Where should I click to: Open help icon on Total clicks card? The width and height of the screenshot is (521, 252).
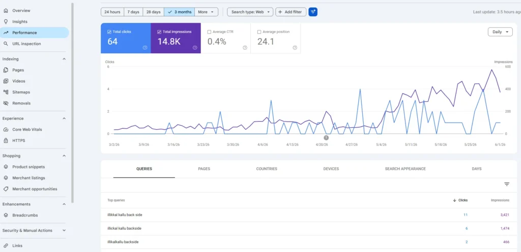(x=145, y=48)
